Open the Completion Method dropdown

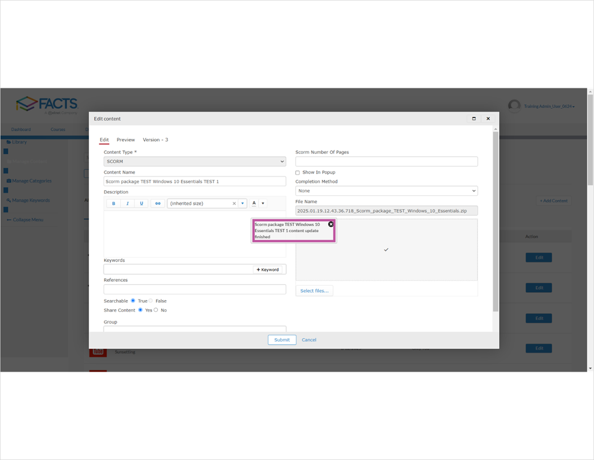(x=386, y=190)
